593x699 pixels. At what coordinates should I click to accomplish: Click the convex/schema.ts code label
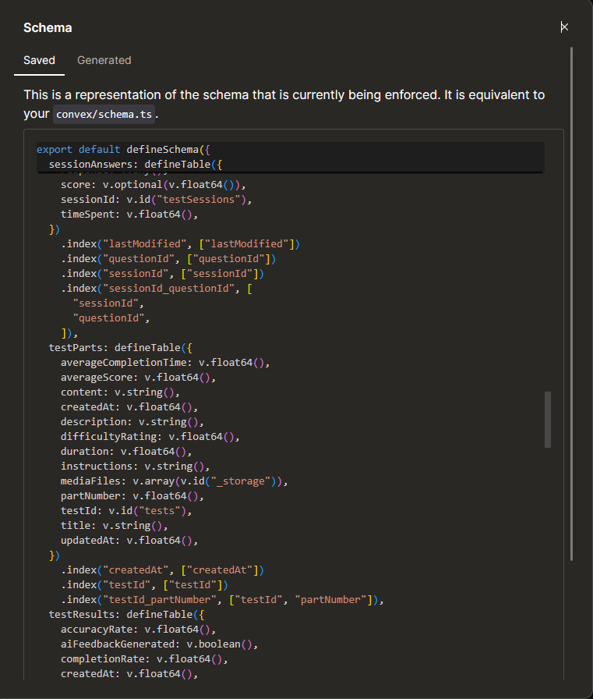coord(104,115)
